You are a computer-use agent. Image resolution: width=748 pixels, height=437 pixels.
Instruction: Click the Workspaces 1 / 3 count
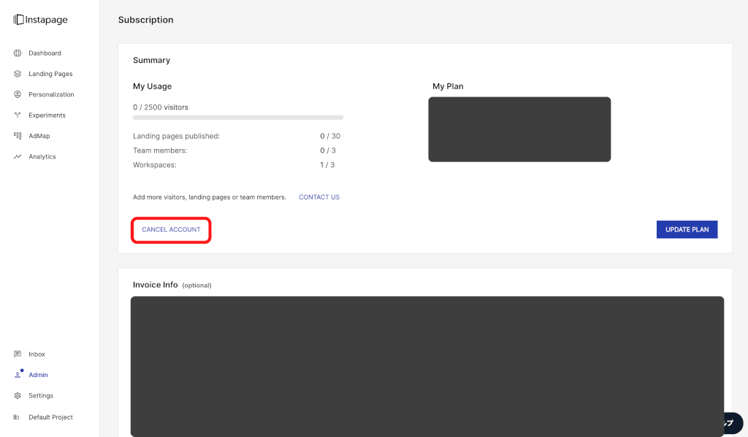pos(327,165)
